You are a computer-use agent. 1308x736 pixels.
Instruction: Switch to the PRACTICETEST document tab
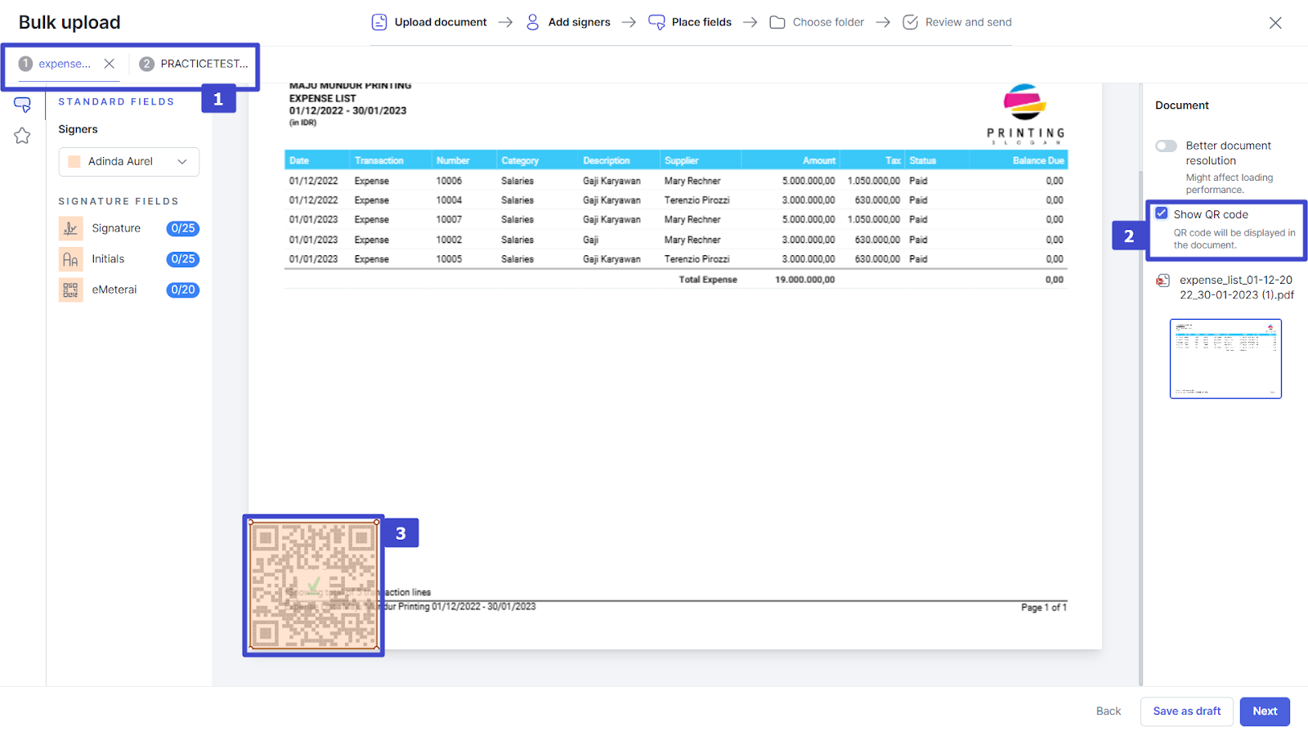(195, 64)
